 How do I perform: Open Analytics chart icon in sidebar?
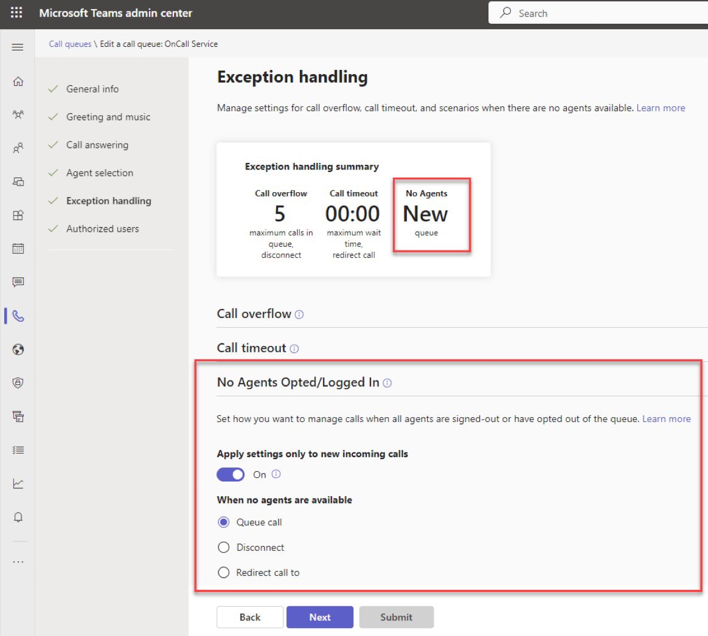tap(18, 484)
